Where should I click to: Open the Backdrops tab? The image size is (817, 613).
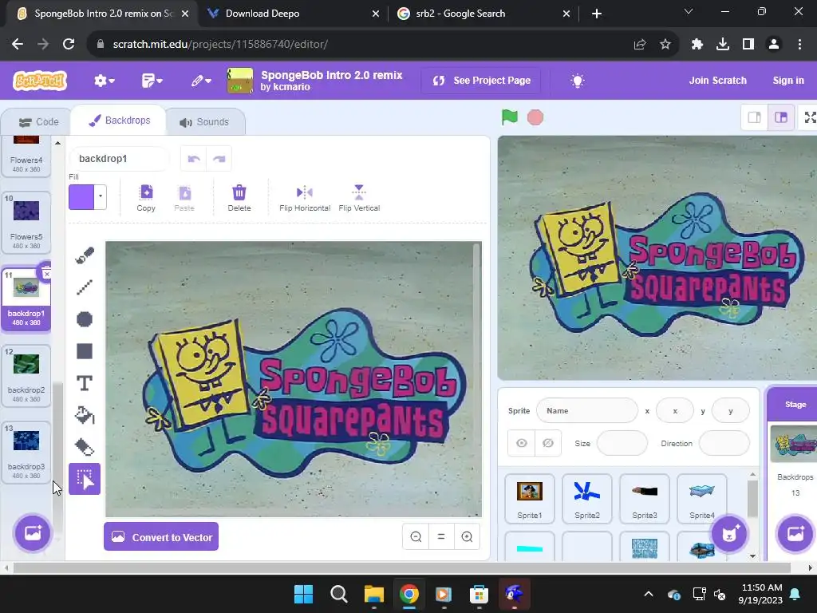[x=119, y=121]
